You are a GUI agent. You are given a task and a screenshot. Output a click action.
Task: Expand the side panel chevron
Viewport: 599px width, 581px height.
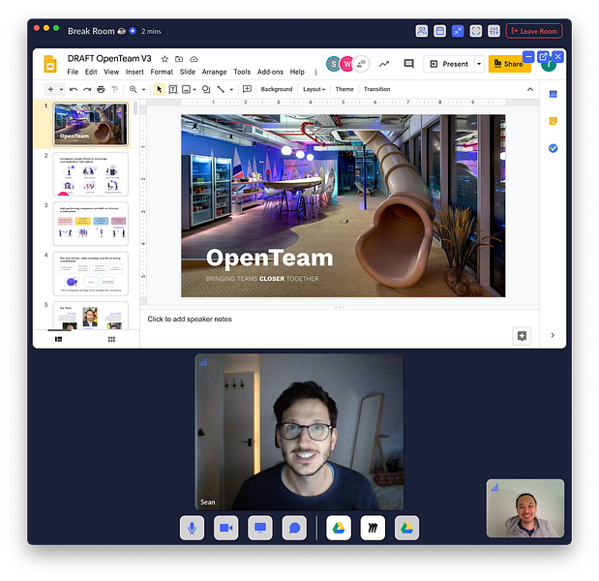click(553, 335)
